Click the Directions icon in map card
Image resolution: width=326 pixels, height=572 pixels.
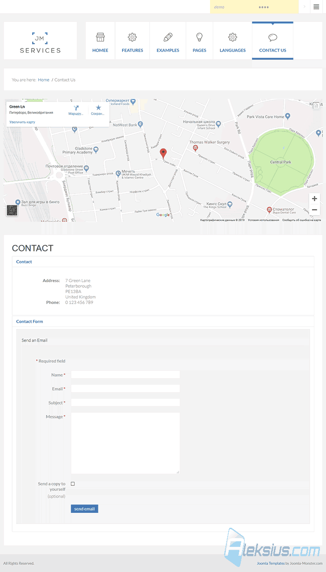point(76,108)
